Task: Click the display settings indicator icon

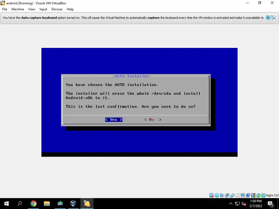Action: 242,195
